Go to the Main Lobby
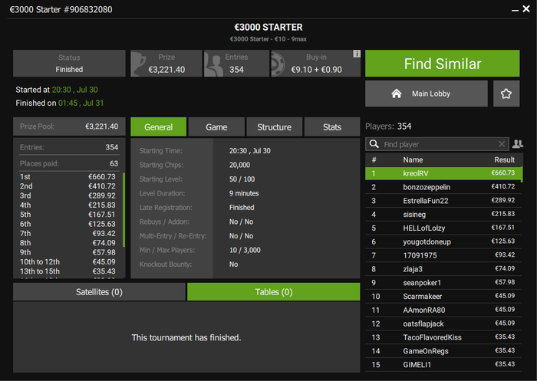 point(427,94)
